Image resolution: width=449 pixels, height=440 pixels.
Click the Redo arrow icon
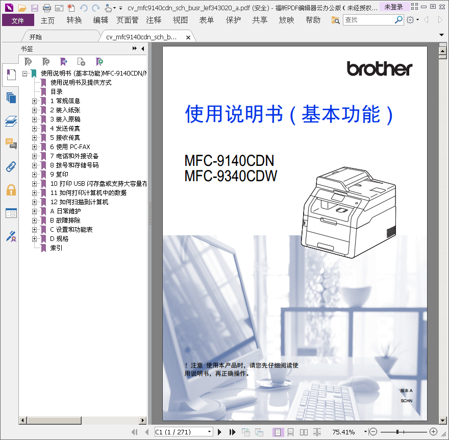pos(95,8)
